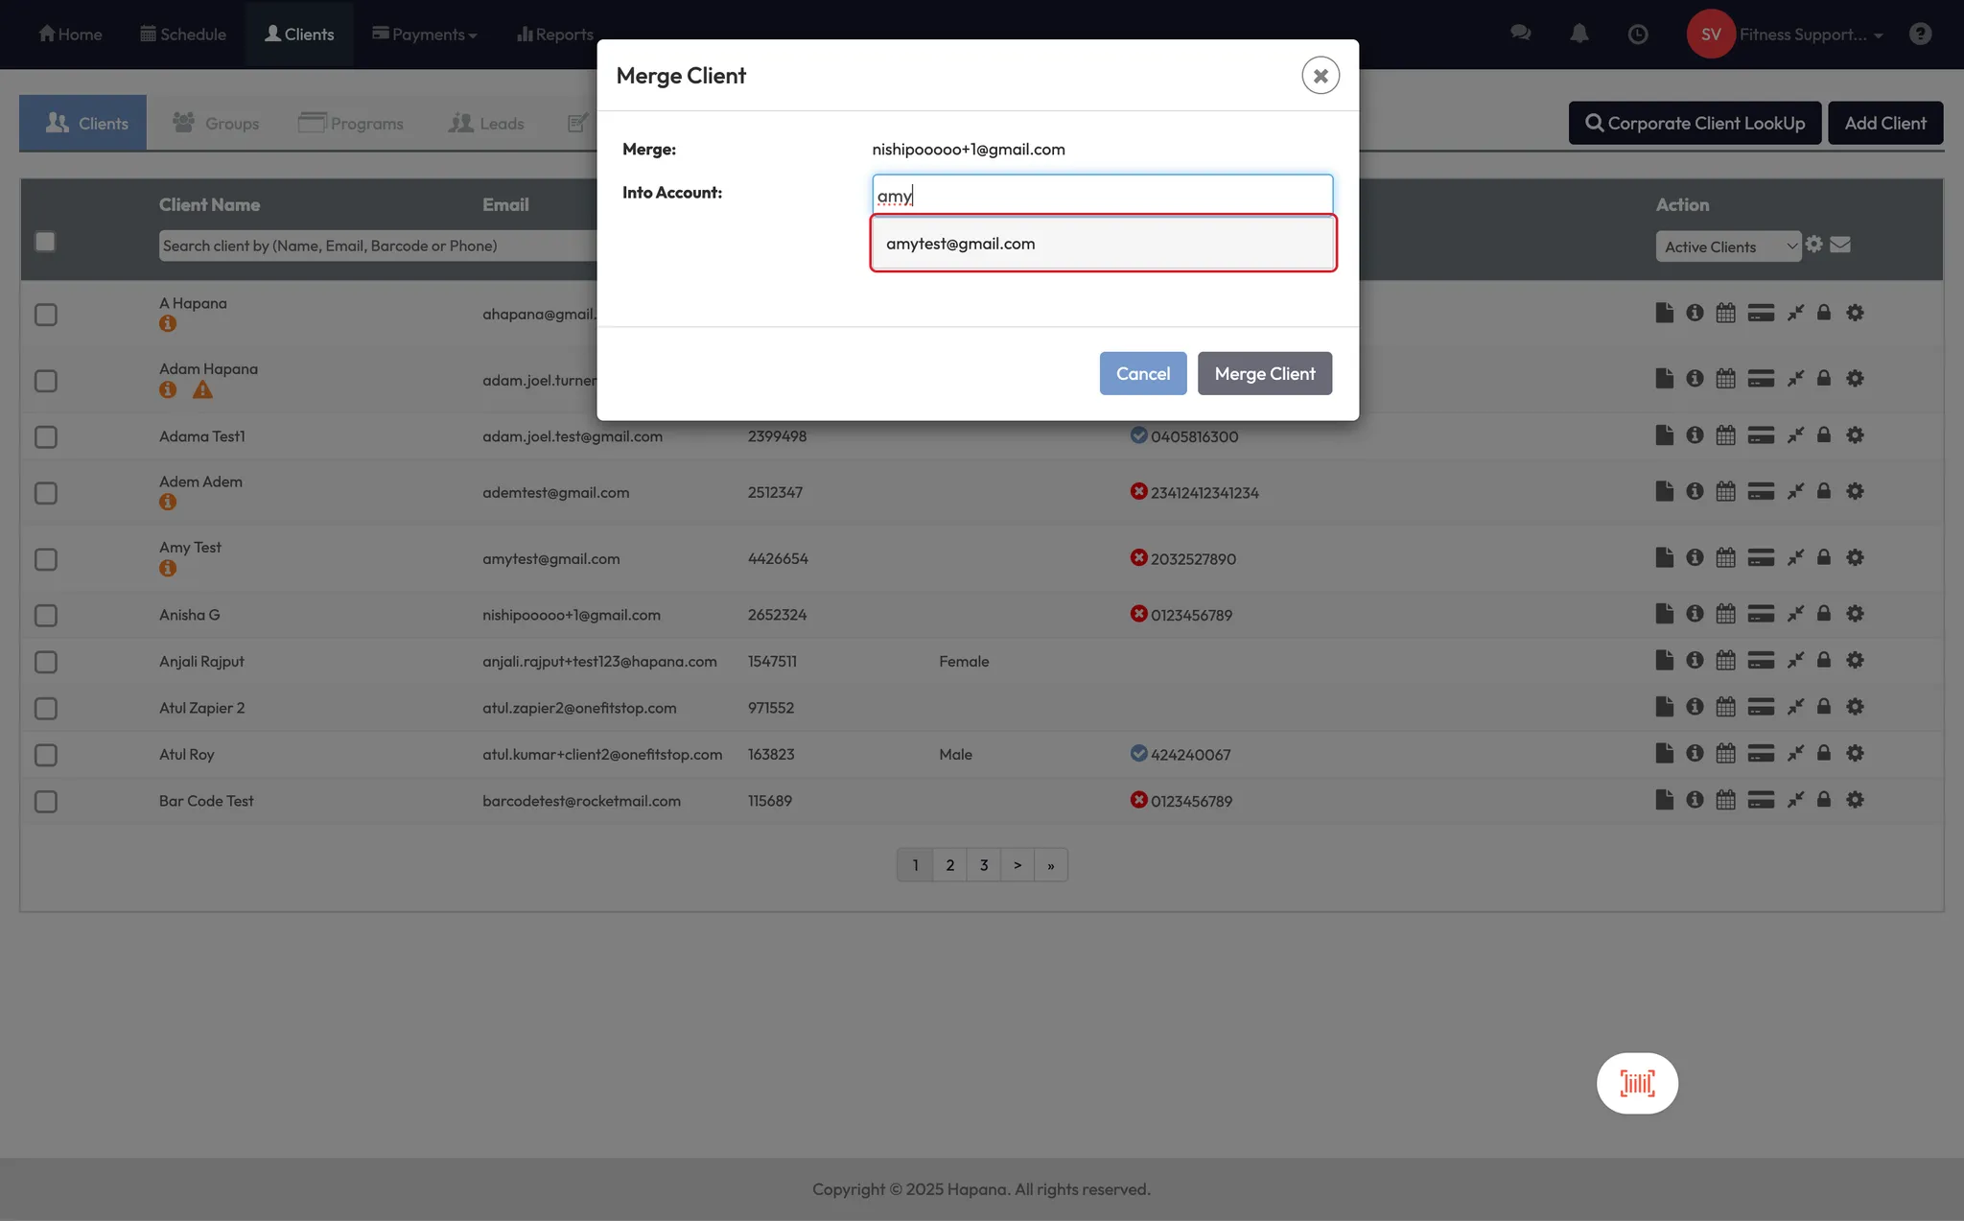
Task: Open gear settings for Bar Code Test
Action: pos(1855,800)
